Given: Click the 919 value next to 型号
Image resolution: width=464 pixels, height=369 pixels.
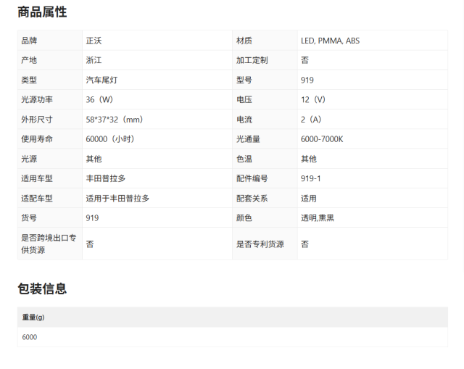Looking at the screenshot, I should click(307, 80).
